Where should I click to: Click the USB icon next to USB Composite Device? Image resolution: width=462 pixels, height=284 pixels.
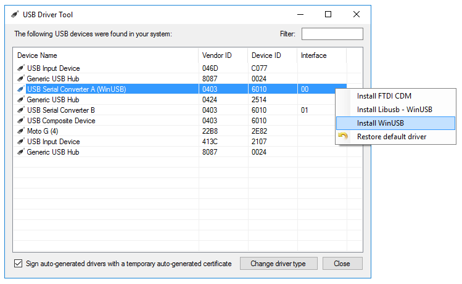pyautogui.click(x=21, y=121)
